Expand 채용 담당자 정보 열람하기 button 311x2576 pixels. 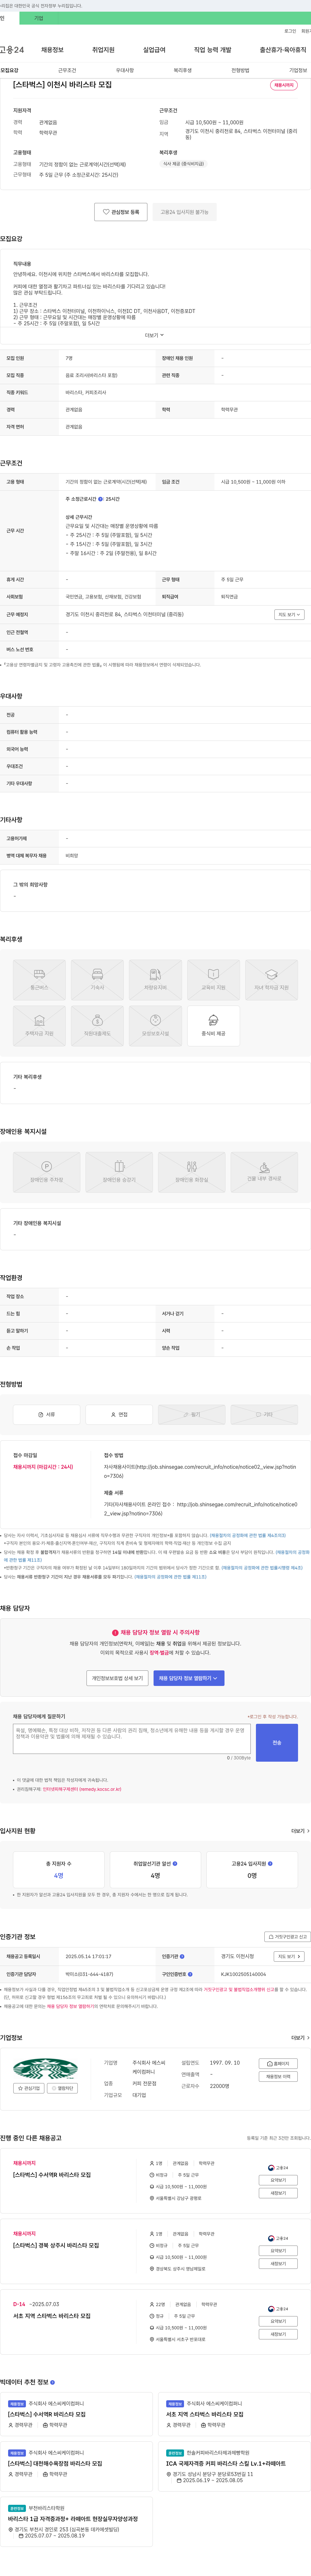coord(189,1678)
